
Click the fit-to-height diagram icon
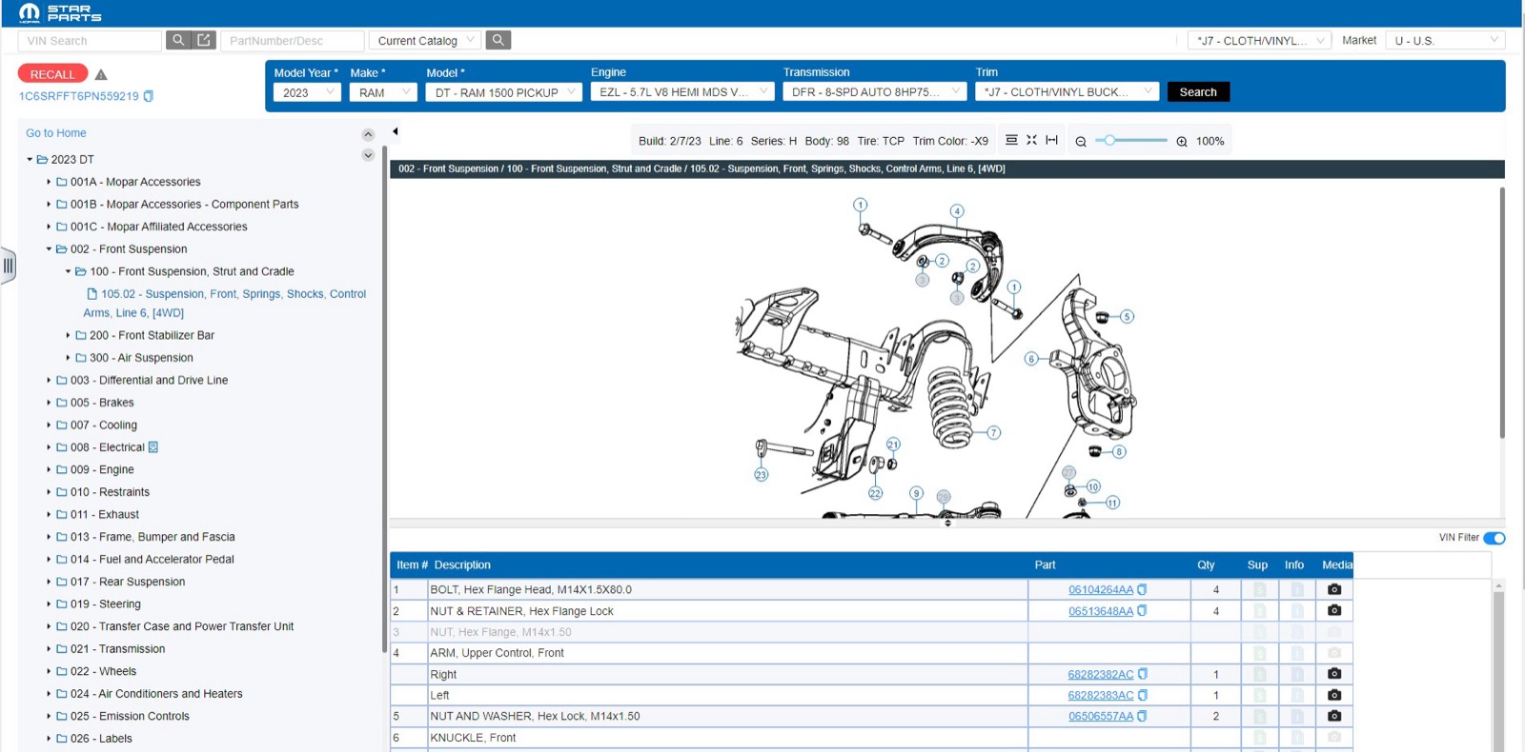click(1011, 140)
